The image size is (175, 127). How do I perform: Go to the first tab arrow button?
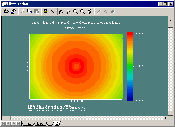(x=4, y=123)
